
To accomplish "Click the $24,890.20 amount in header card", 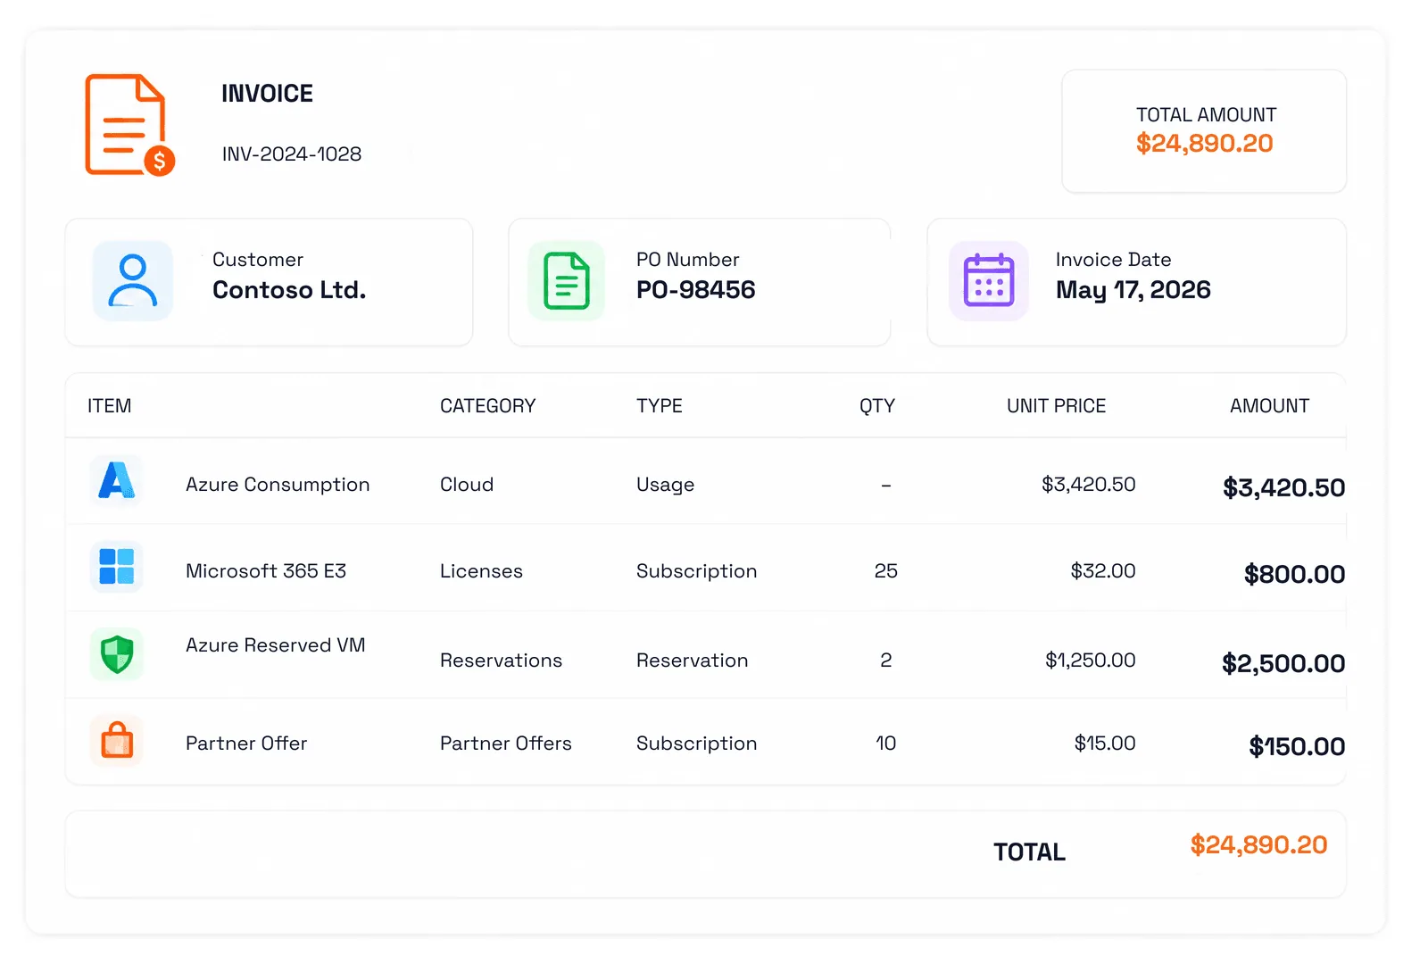I will coord(1204,144).
